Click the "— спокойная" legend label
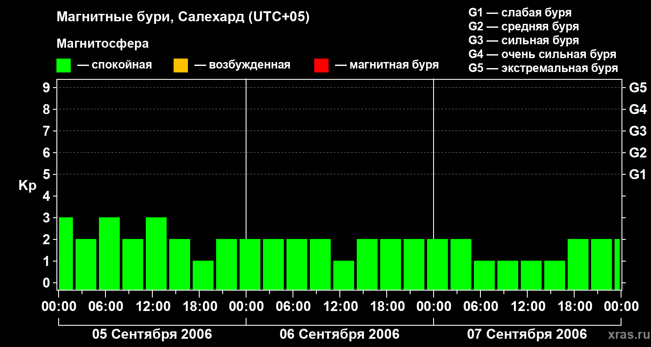Viewport: 651px width, 347px height. [115, 65]
